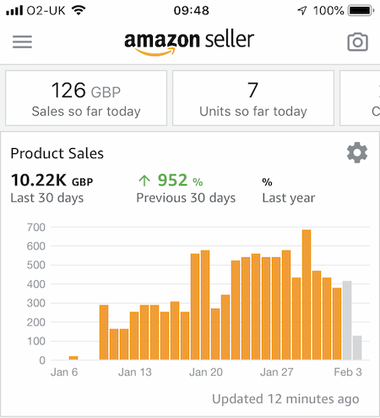Image resolution: width=380 pixels, height=418 pixels.
Task: Tap the tiny orange bar above Jan 6
Action: 73,358
